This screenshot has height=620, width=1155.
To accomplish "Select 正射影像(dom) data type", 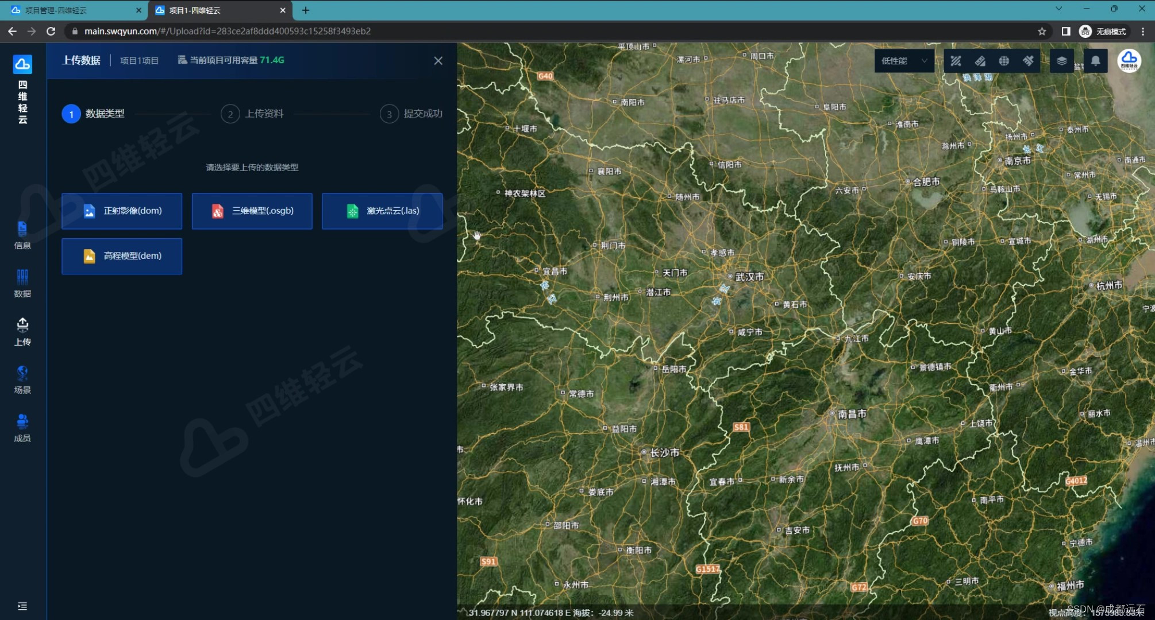I will (122, 211).
